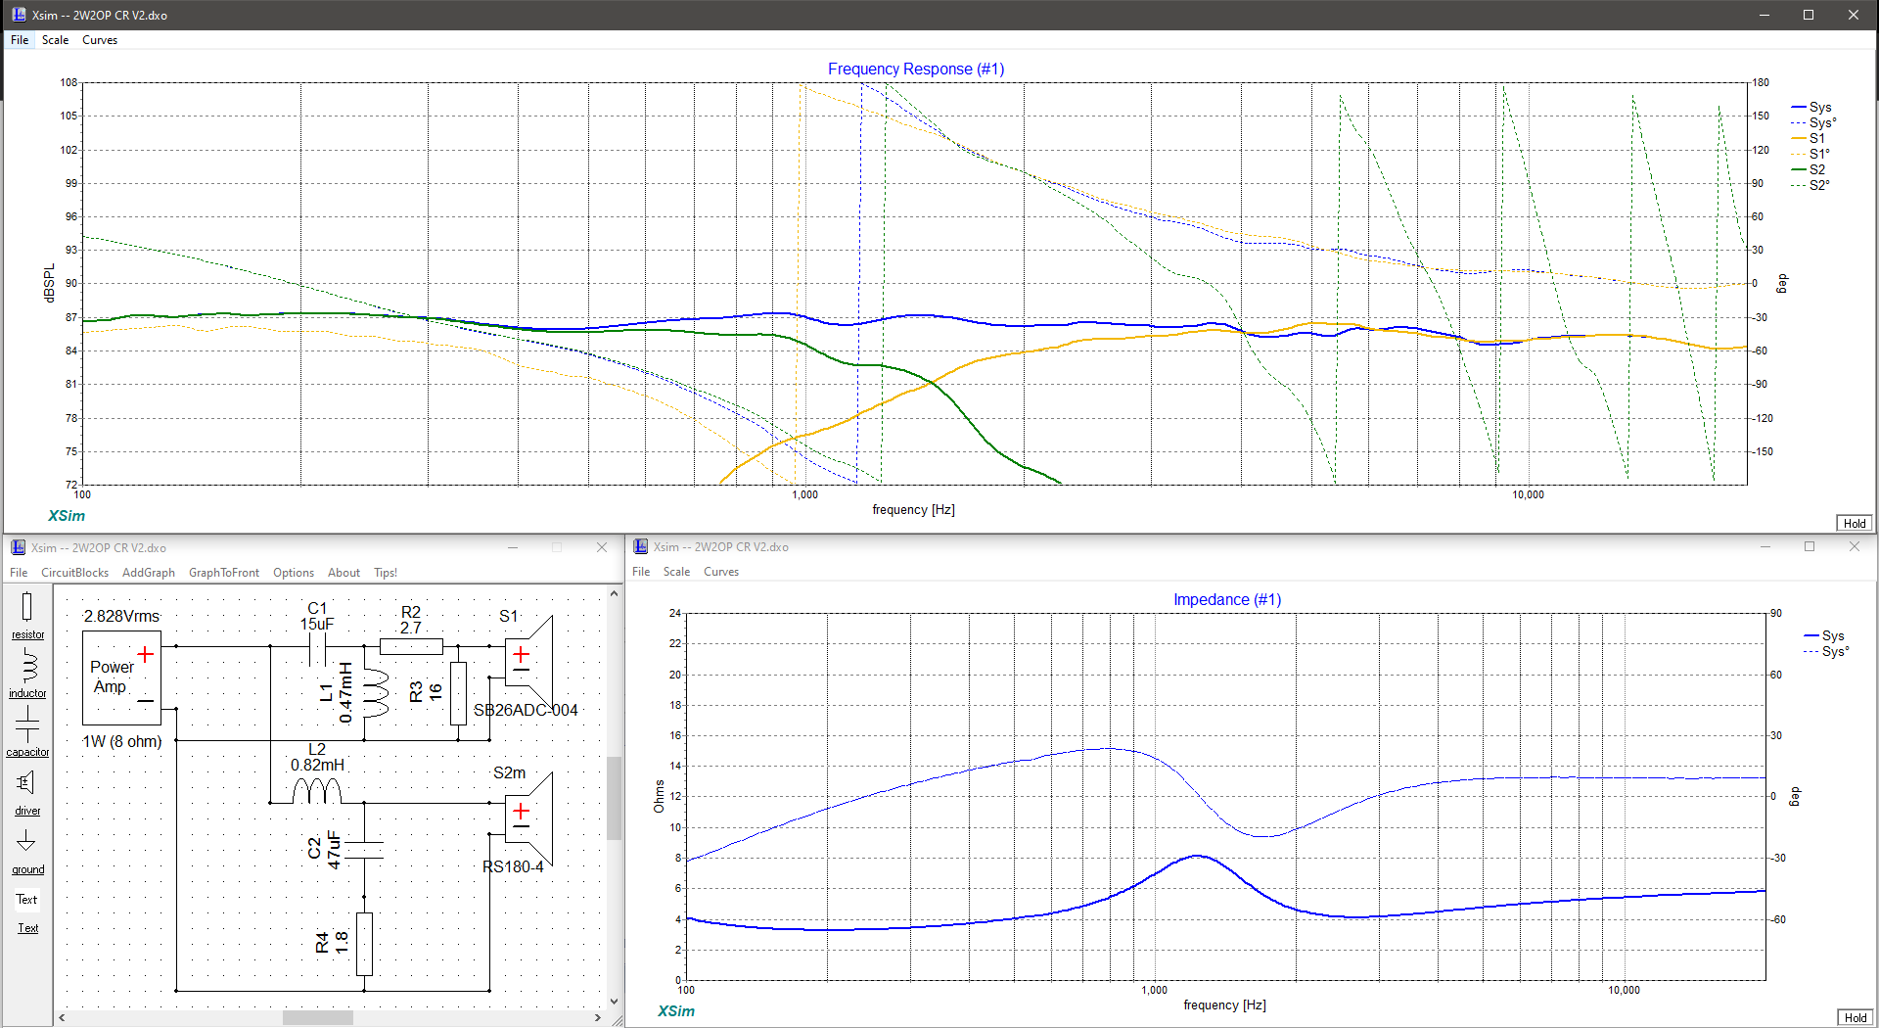Screen dimensions: 1879x1028
Task: Click Impedance (#1) graph title
Action: point(1227,599)
